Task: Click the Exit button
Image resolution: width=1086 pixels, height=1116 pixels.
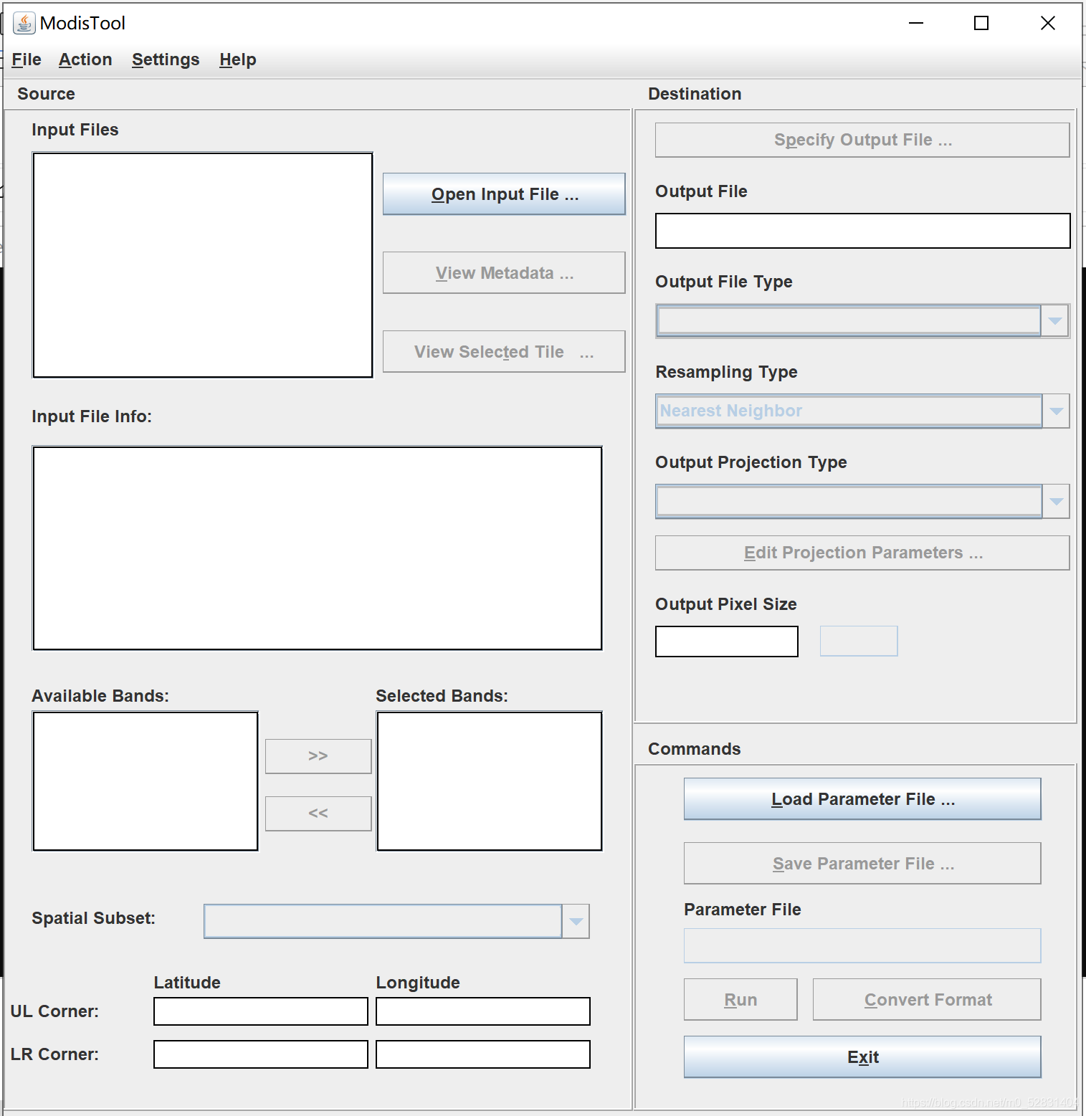Action: click(x=862, y=1057)
